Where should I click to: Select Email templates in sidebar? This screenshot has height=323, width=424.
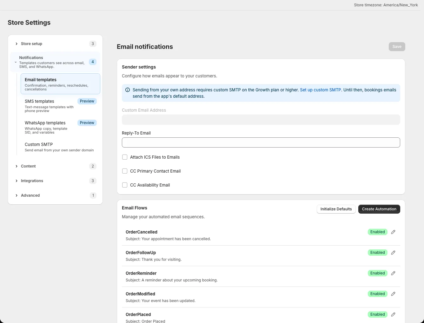[x=60, y=84]
